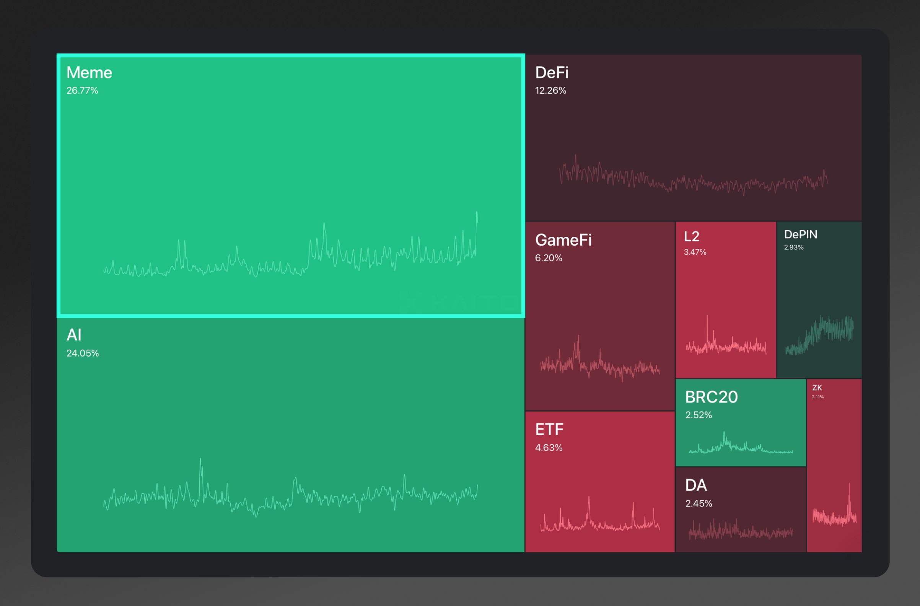Select the GameFi tile
The height and width of the screenshot is (606, 920).
599,305
